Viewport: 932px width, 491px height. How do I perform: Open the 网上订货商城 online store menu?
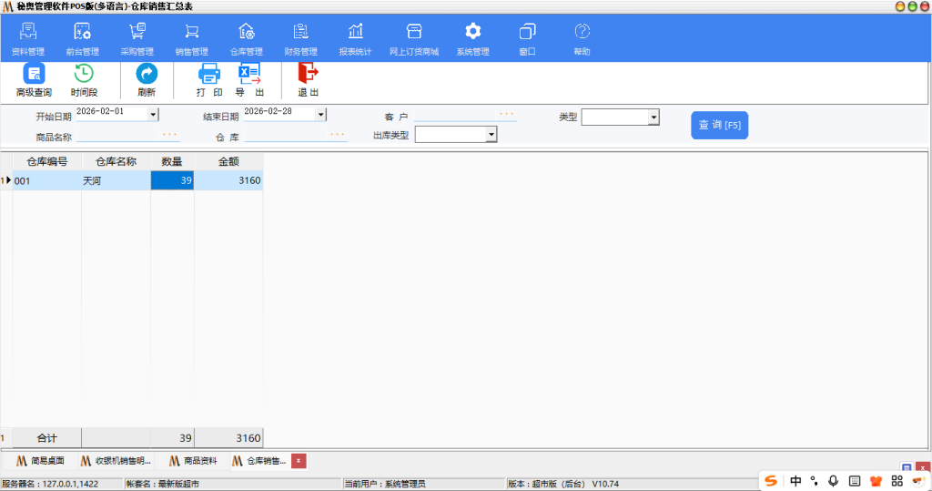413,39
